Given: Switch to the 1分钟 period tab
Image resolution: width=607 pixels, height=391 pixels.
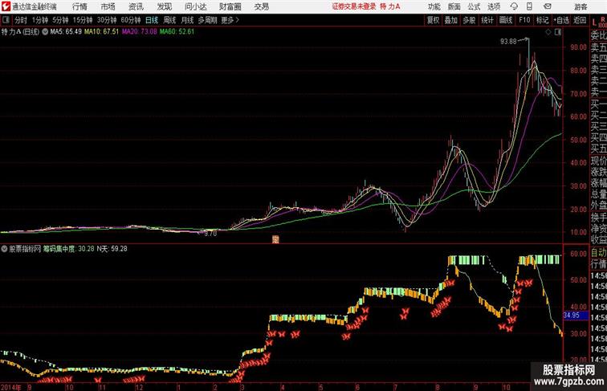Looking at the screenshot, I should click(x=40, y=20).
